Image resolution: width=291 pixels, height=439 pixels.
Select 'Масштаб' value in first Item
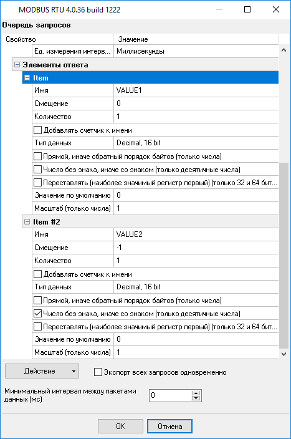tap(196, 208)
